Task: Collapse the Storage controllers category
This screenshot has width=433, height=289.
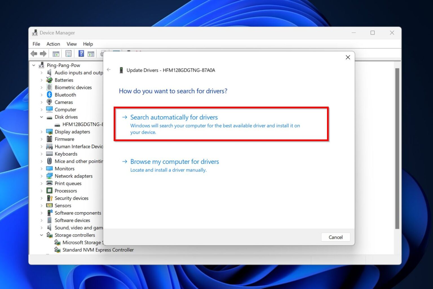Action: 41,235
